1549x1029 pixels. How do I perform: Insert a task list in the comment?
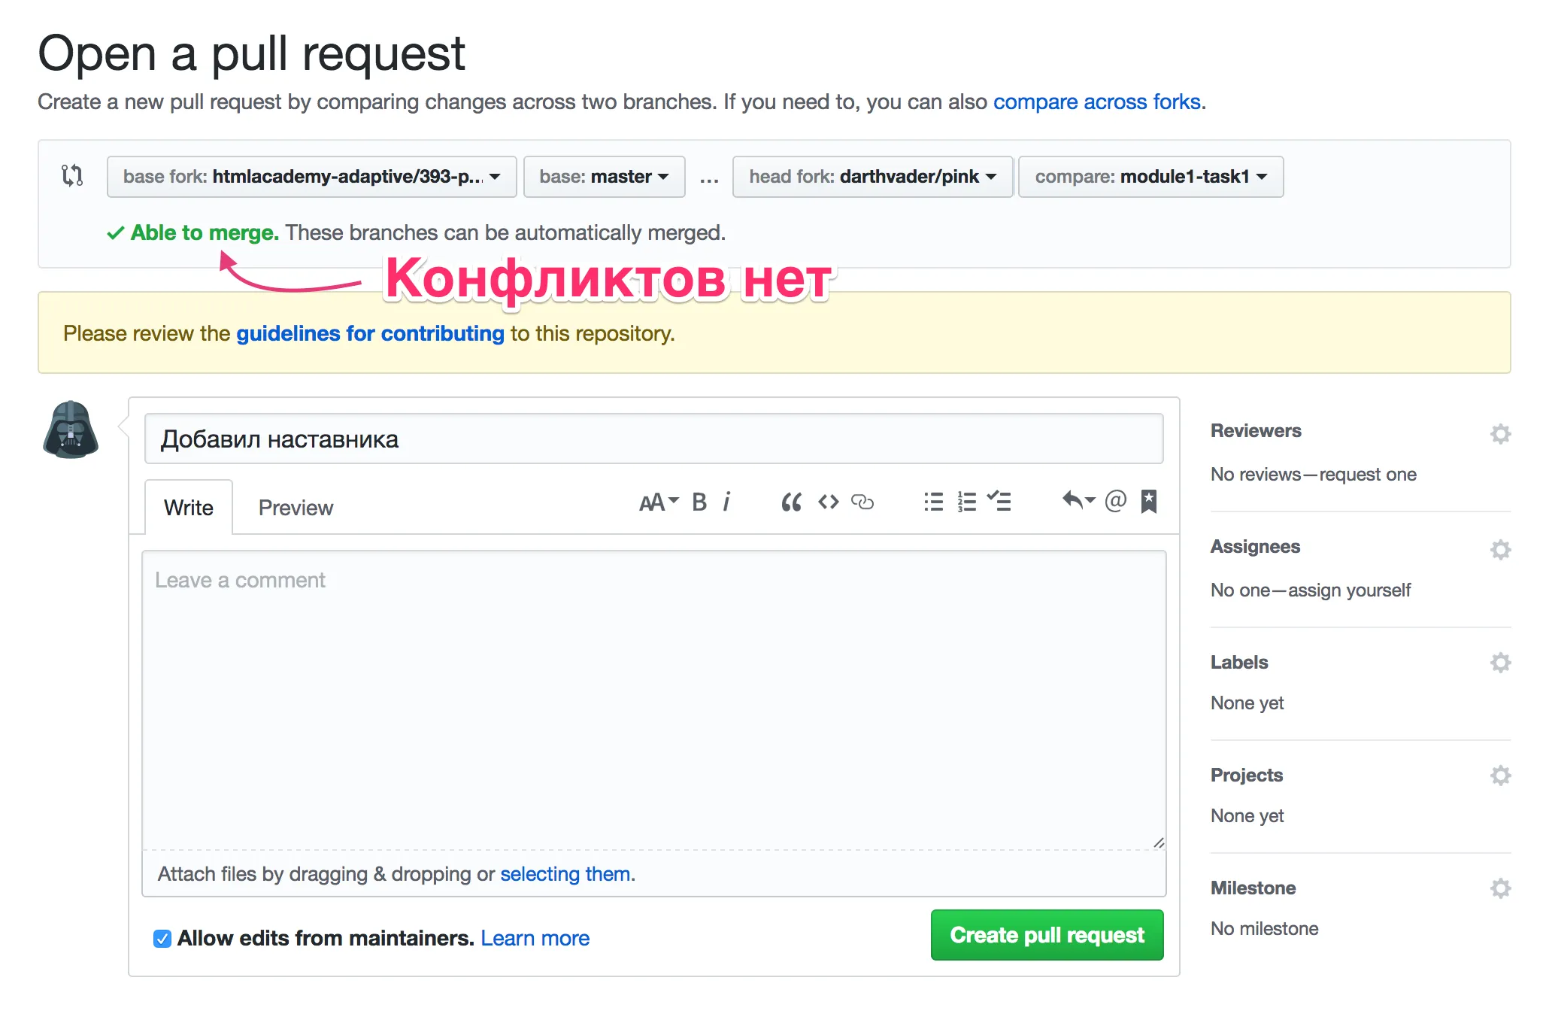(x=999, y=502)
